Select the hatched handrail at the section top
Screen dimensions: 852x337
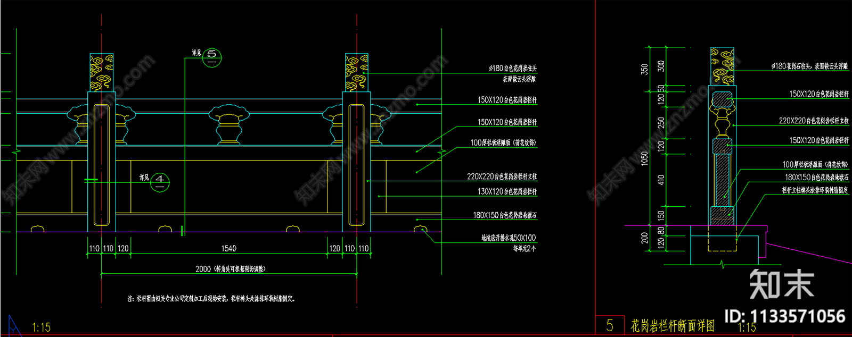(x=722, y=99)
